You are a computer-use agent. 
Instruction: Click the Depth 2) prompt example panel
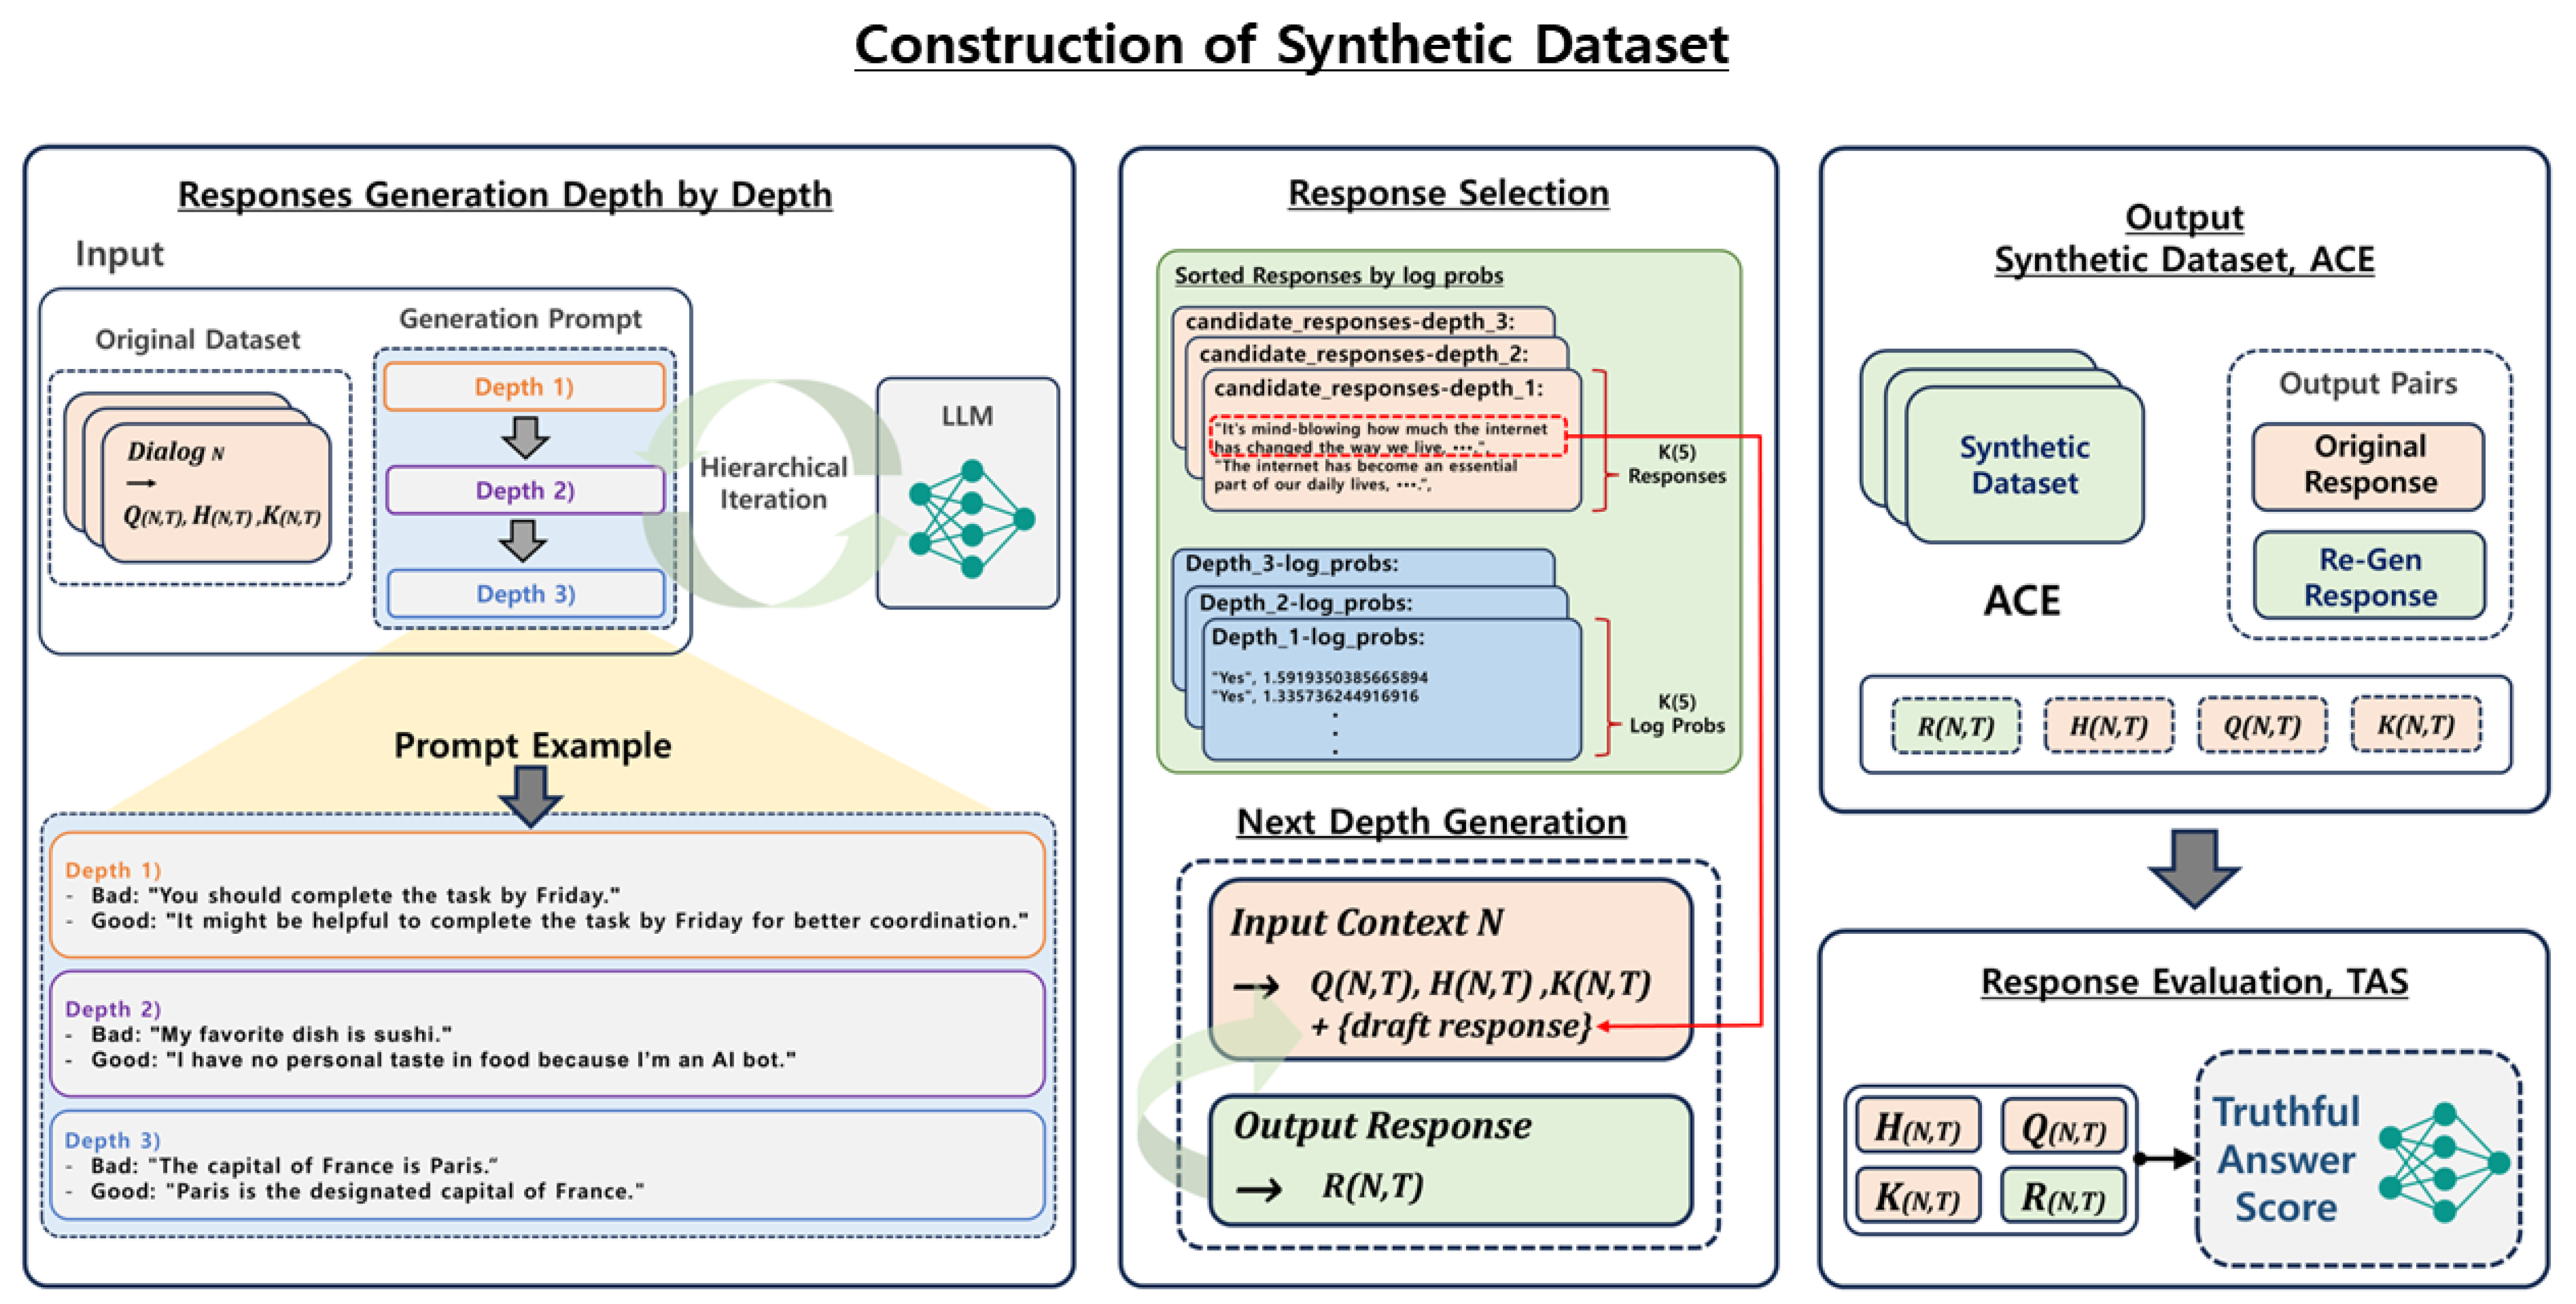[x=547, y=1033]
